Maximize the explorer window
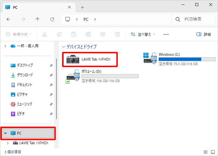This screenshot has width=218, height=156. 197,5
